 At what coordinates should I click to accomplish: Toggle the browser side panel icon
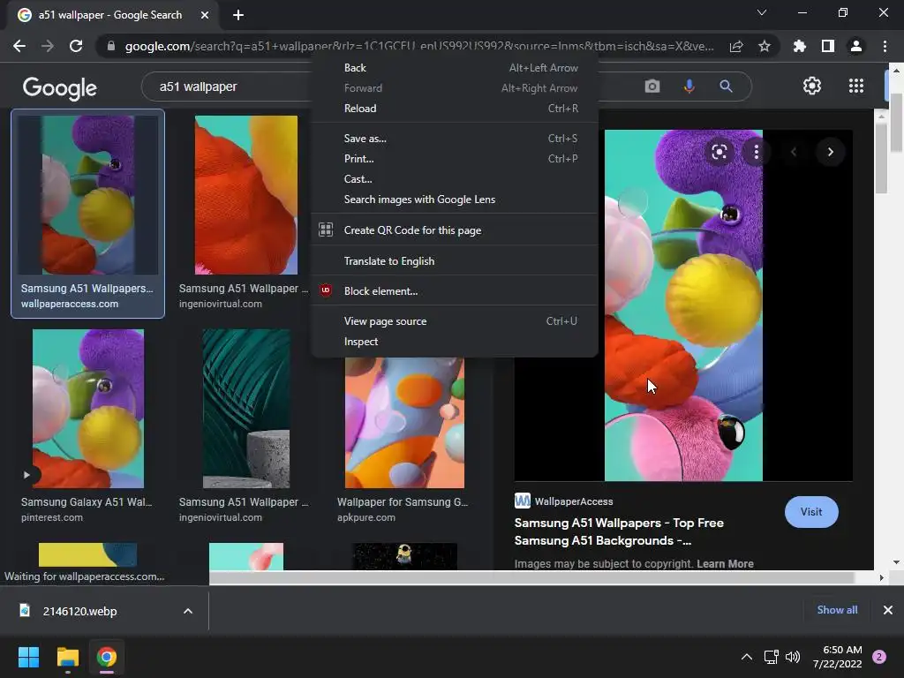pyautogui.click(x=828, y=46)
